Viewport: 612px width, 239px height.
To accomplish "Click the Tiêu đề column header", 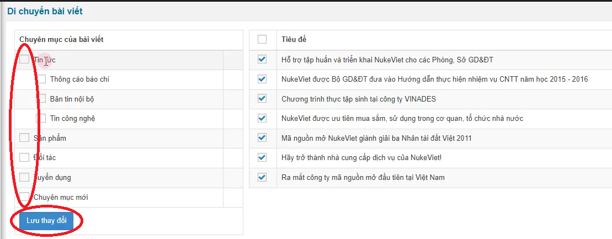I will tap(294, 39).
